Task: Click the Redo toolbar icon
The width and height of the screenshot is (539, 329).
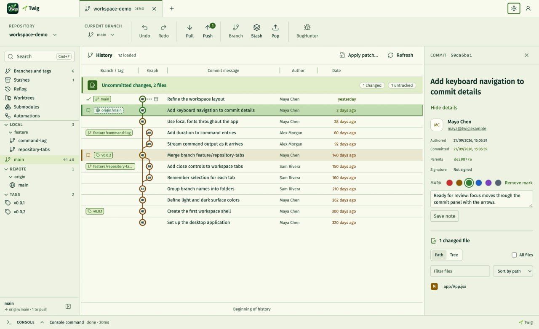Action: 163,27
